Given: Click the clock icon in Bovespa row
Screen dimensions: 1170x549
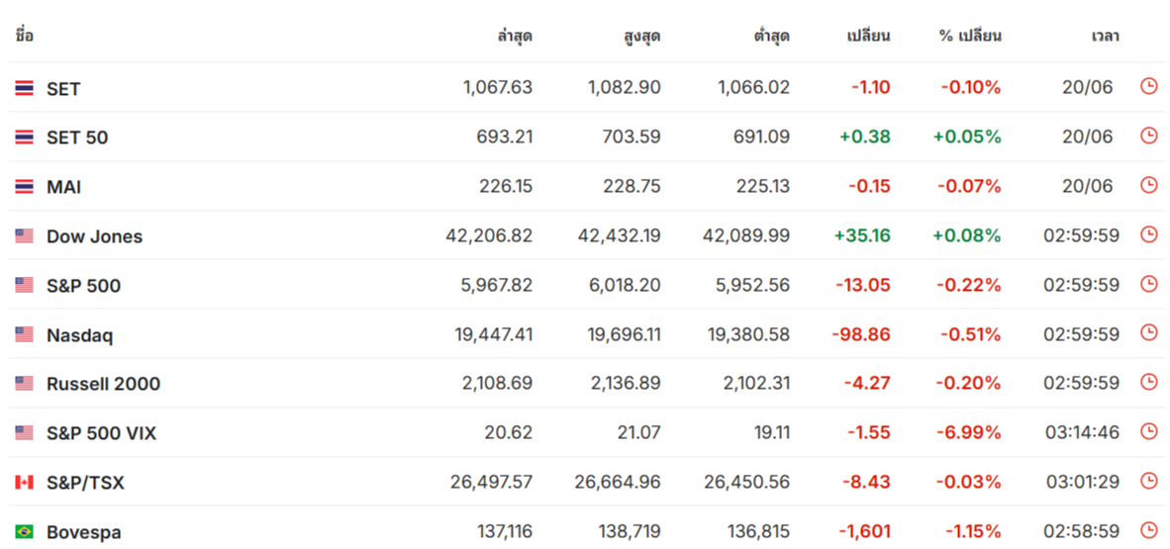Looking at the screenshot, I should point(1148,531).
